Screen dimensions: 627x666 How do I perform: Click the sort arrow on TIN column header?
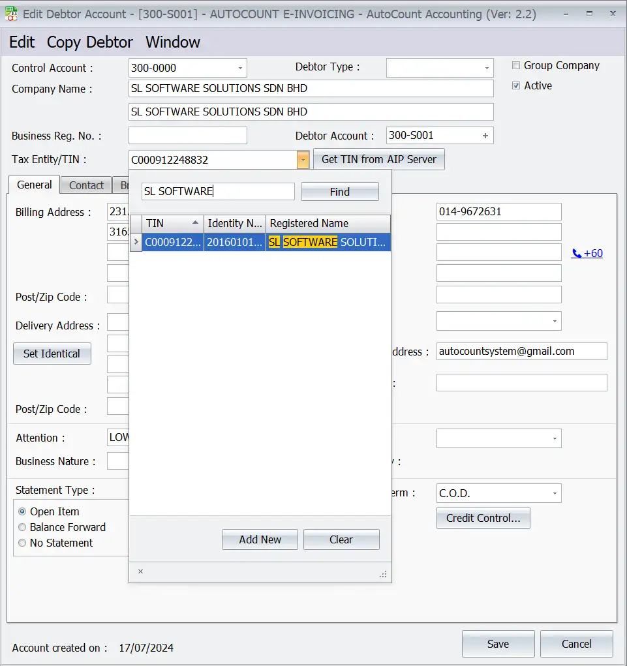pyautogui.click(x=195, y=223)
